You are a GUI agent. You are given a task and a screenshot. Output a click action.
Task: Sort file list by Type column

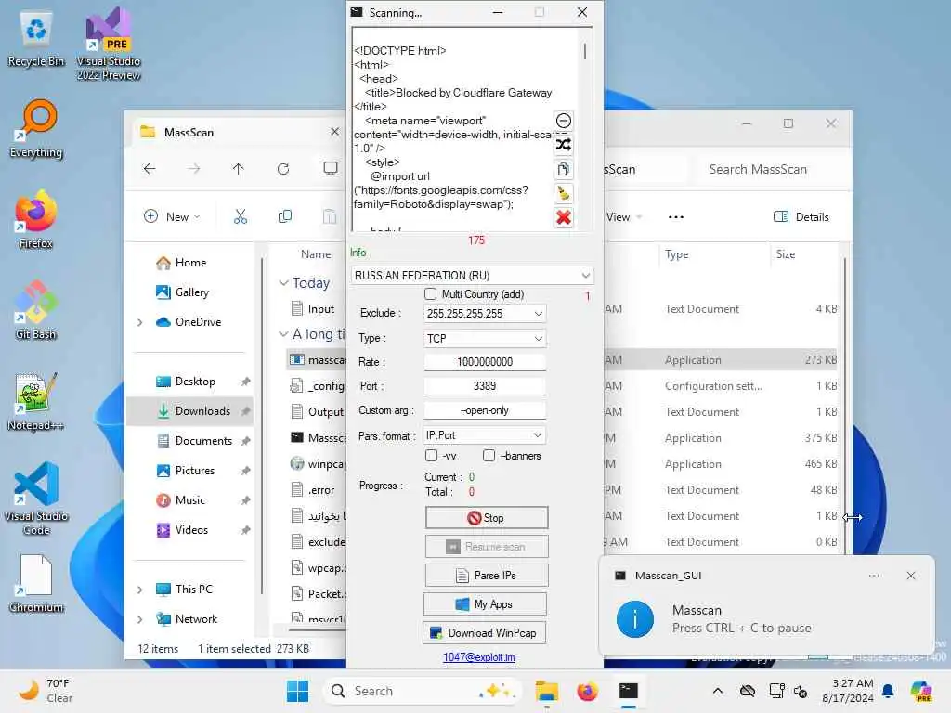(676, 254)
